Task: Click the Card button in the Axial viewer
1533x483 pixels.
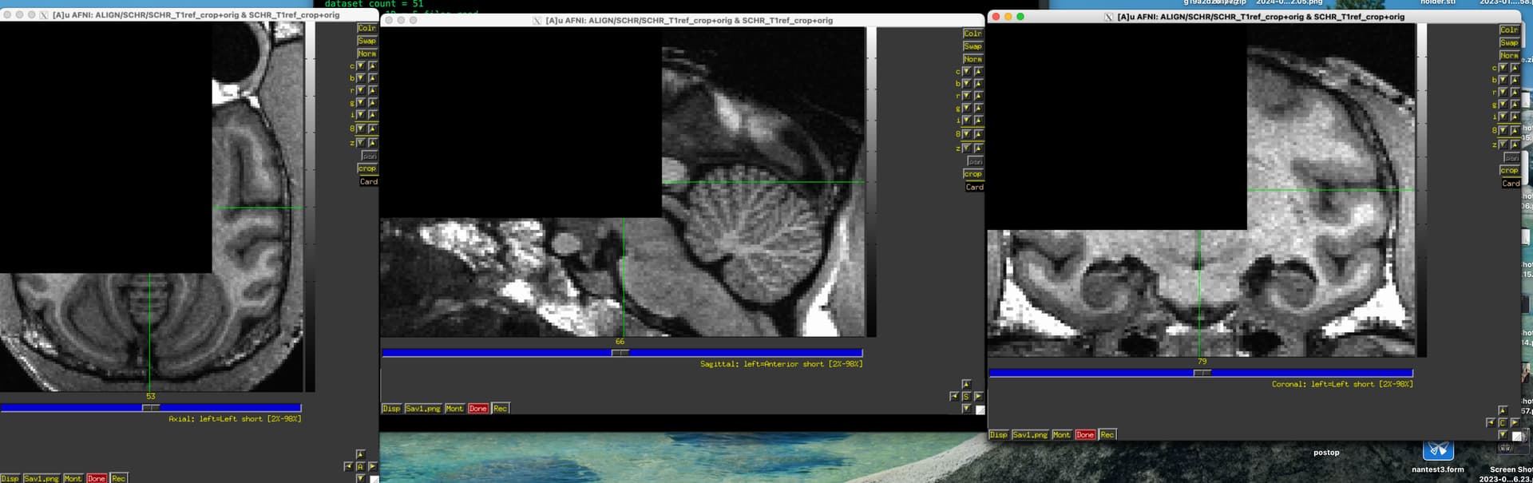Action: [x=368, y=182]
